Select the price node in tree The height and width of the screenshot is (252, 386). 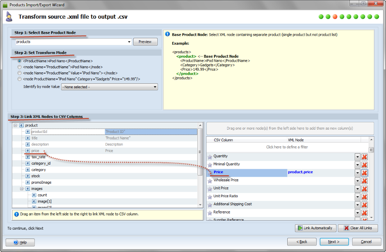35,151
